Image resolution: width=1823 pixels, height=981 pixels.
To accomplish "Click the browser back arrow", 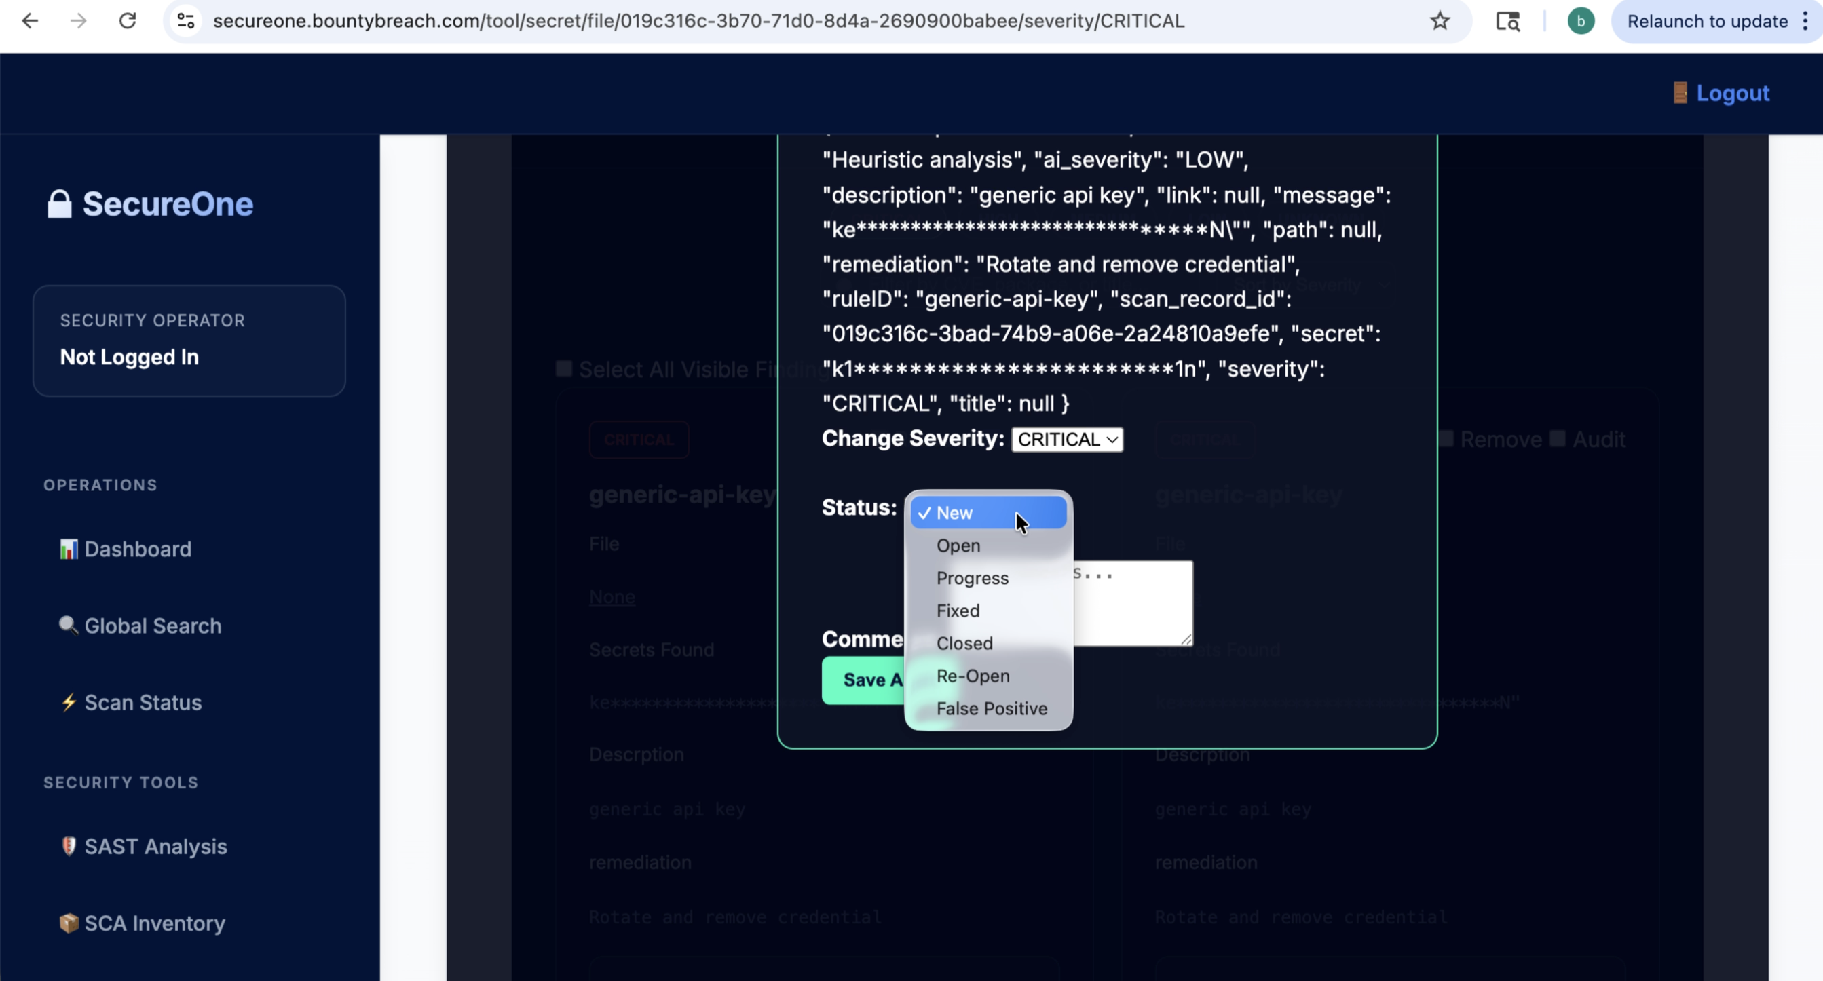I will [30, 21].
